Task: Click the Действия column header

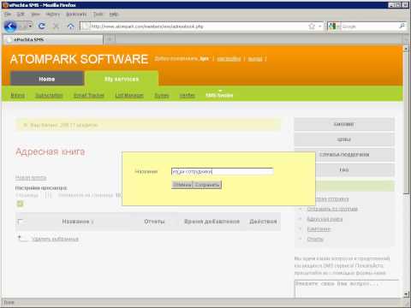Action: (263, 222)
